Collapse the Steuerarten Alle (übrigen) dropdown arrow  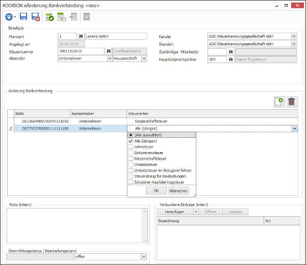[295, 129]
